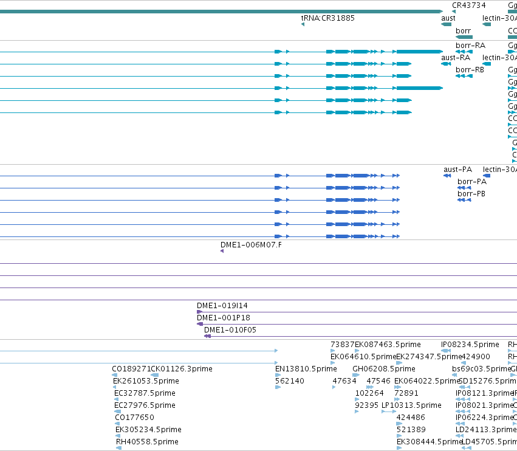
Task: Click the 562140 EST label
Action: click(x=290, y=380)
